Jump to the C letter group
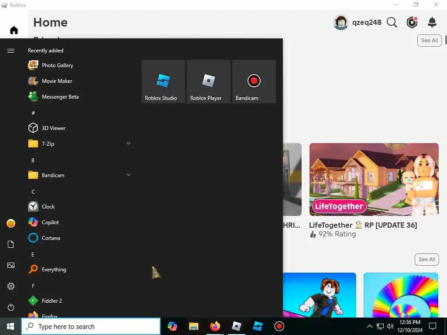 pos(33,192)
